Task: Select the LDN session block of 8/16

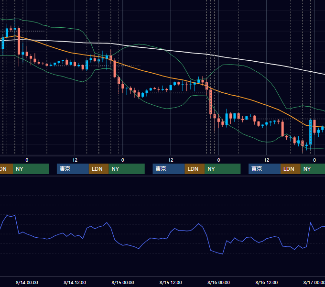Action: 291,169
